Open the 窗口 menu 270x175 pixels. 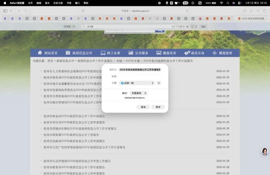pyautogui.click(x=77, y=3)
